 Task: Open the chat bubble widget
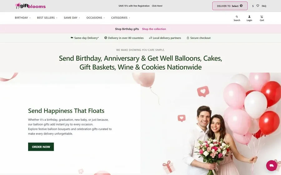(x=272, y=166)
